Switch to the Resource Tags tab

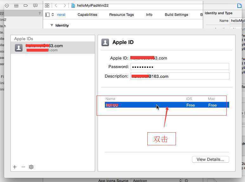[x=122, y=15]
